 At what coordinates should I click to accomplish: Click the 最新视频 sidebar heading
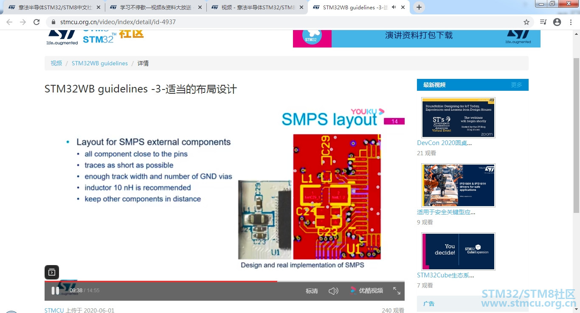pos(434,85)
